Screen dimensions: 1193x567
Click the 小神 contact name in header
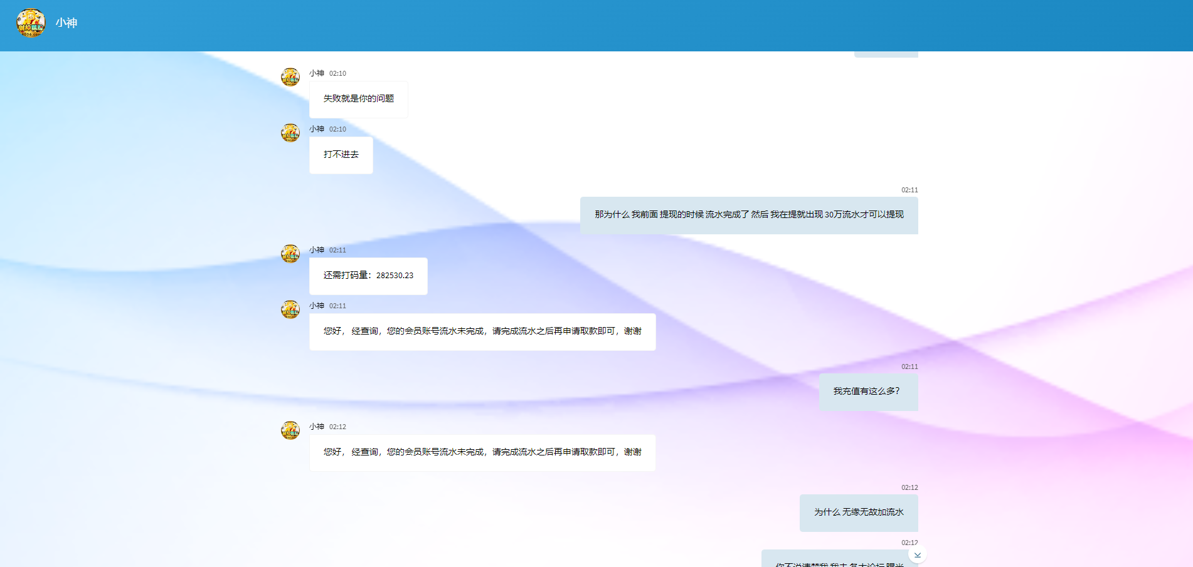pyautogui.click(x=66, y=23)
